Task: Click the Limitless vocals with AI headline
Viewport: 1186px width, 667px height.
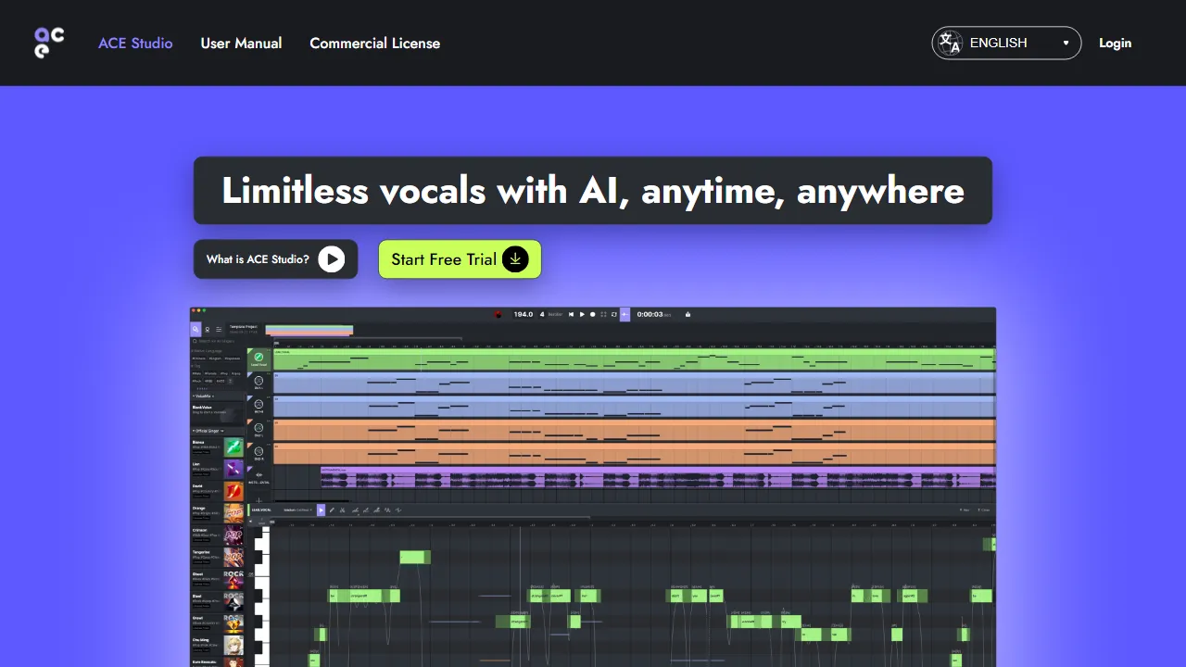Action: point(593,191)
